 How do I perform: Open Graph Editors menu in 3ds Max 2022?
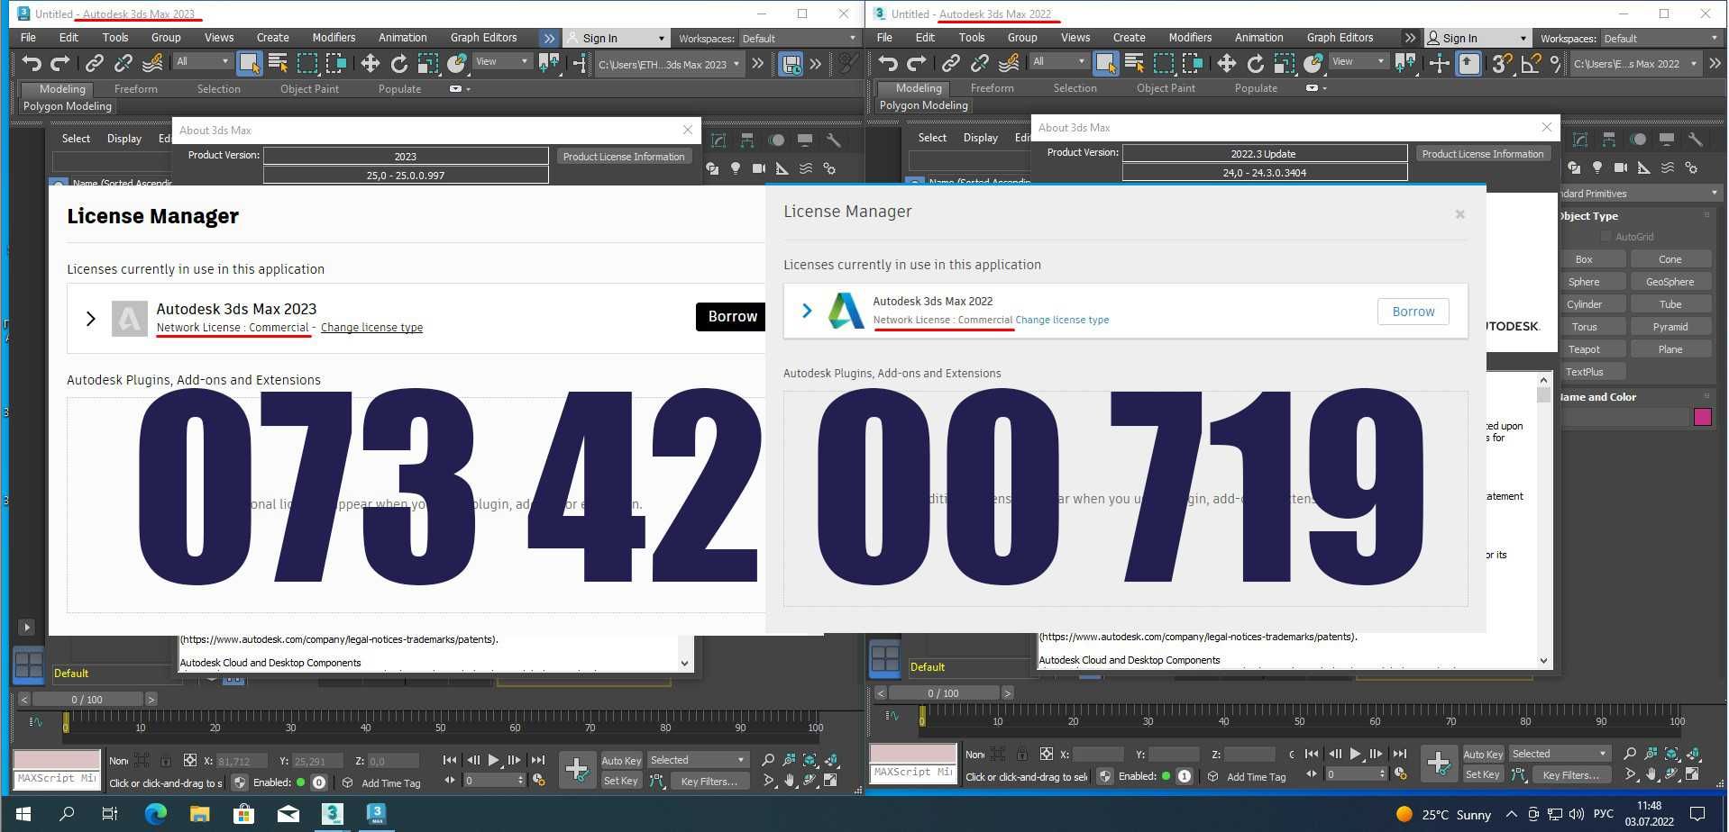1340,38
